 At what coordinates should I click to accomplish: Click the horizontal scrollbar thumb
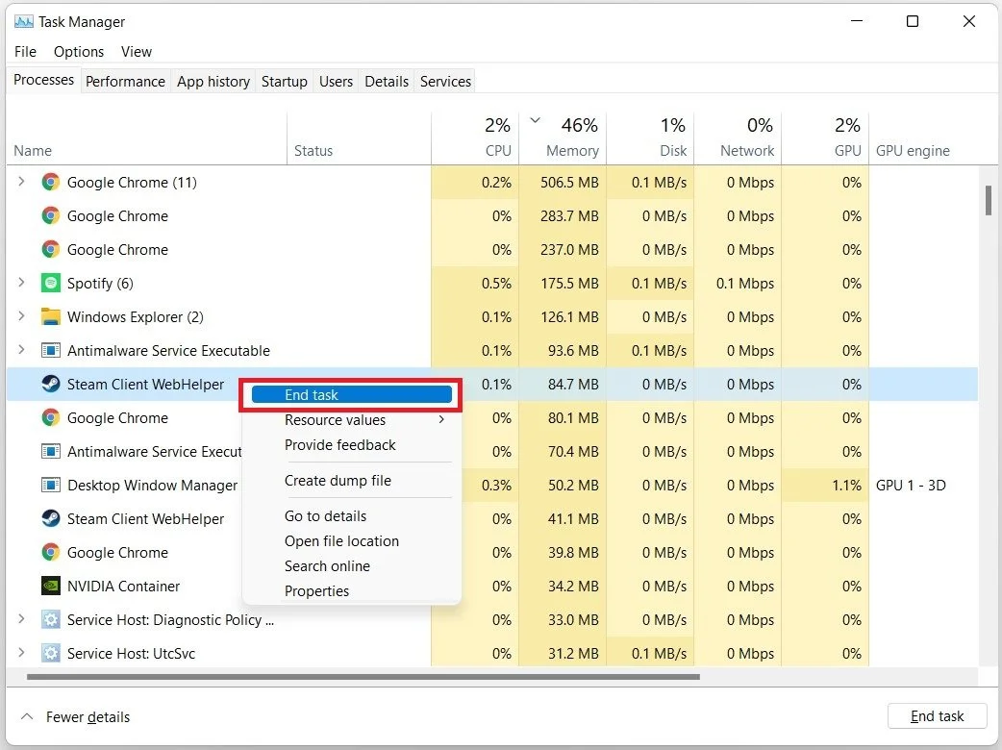[x=363, y=677]
